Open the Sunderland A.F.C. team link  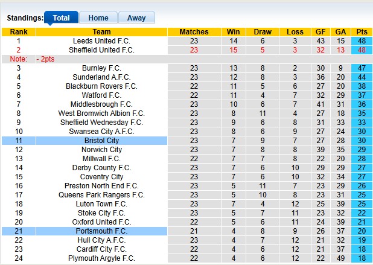coord(101,77)
